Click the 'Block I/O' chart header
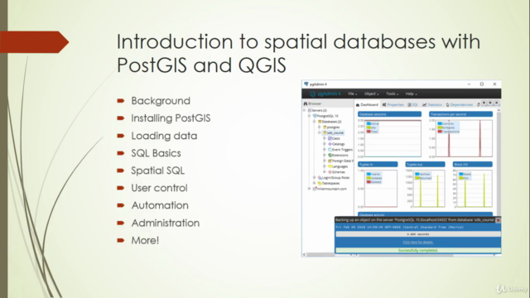 [472, 165]
